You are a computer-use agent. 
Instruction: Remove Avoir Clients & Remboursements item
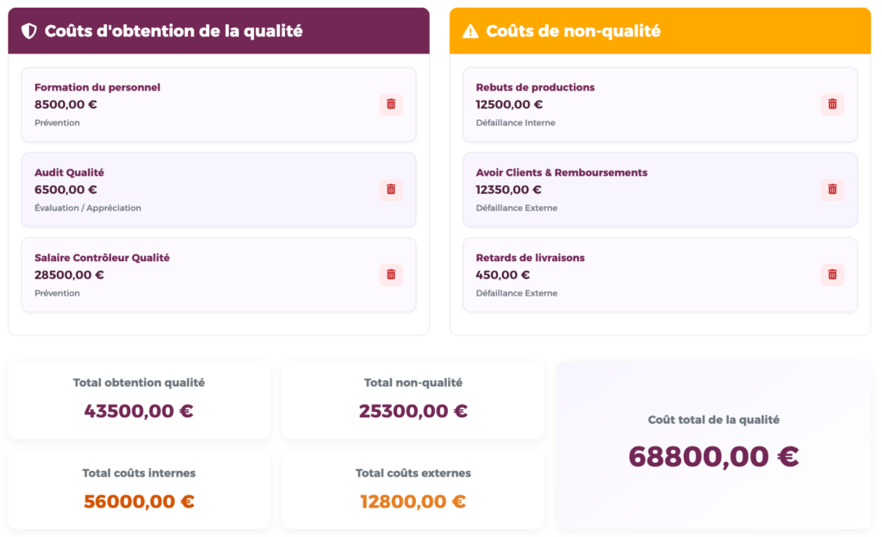point(832,190)
